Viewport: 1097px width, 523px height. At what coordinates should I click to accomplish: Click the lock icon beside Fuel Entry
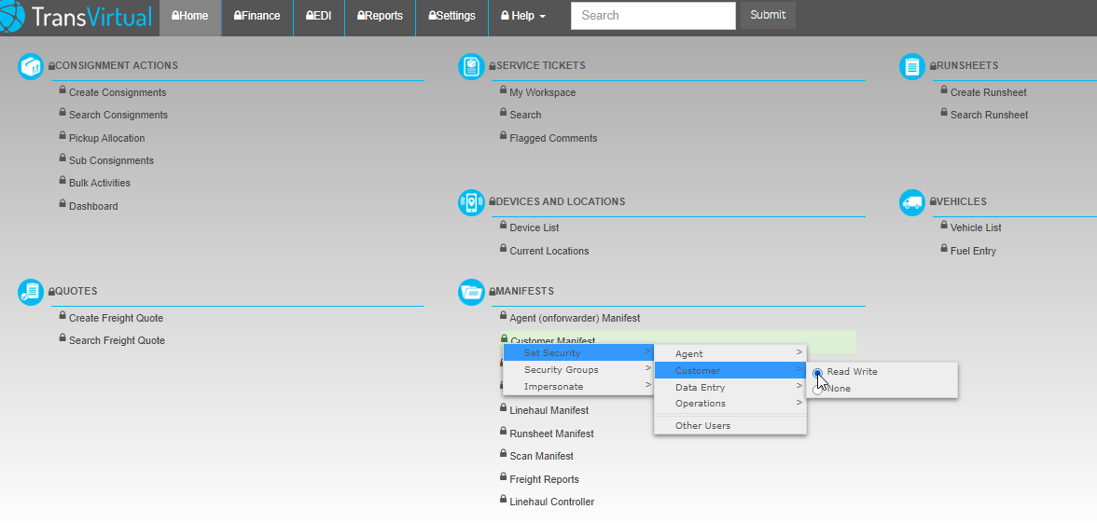pos(944,248)
